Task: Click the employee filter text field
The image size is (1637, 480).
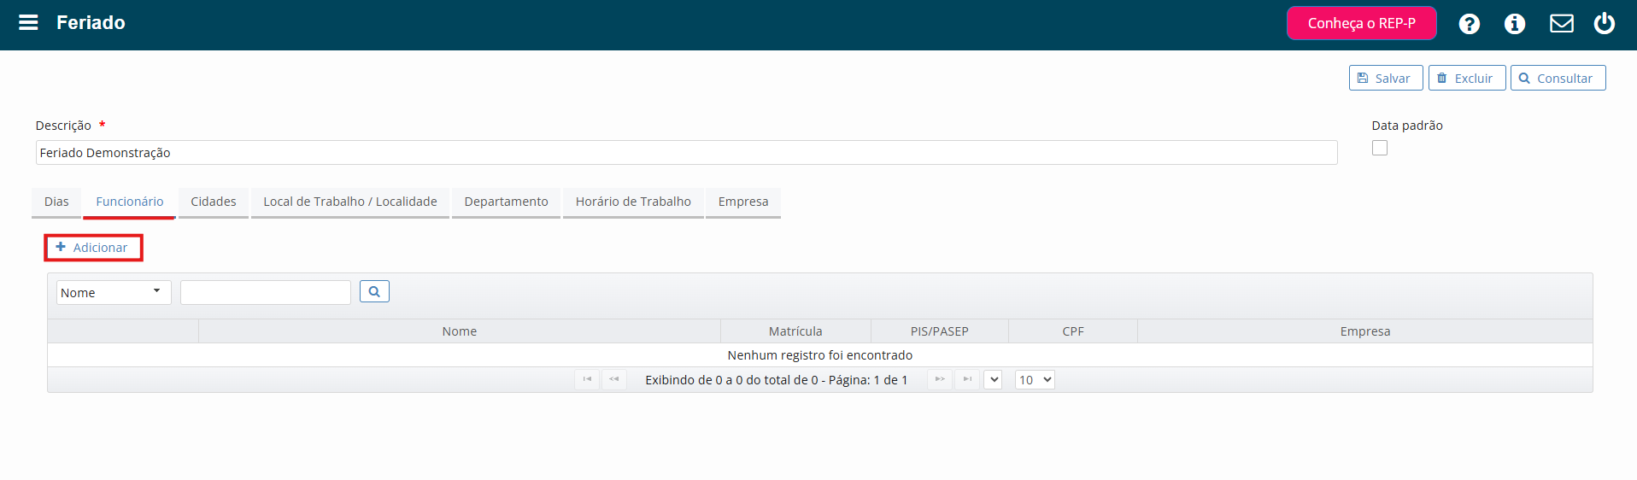Action: [x=266, y=292]
